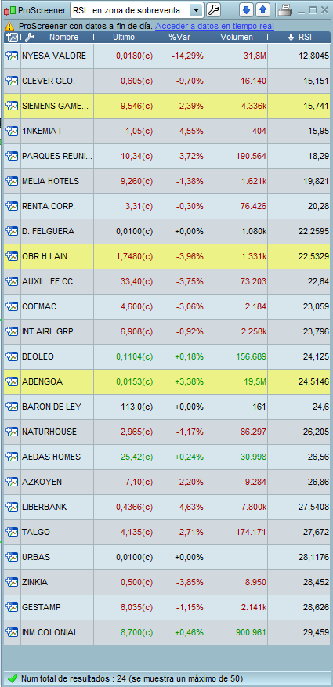The width and height of the screenshot is (333, 687).
Task: Click the ProScreener window title icon
Action: 10,9
